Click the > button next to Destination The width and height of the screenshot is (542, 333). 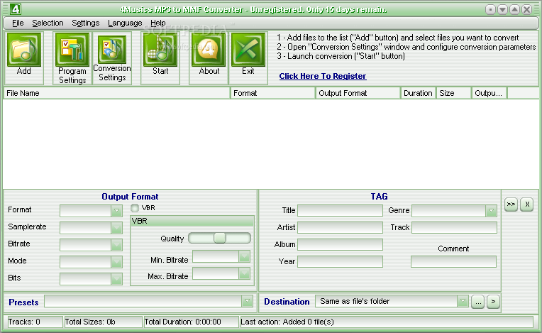[x=493, y=302]
